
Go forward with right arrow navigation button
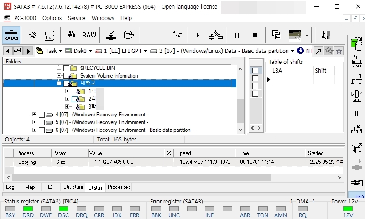pos(28,51)
